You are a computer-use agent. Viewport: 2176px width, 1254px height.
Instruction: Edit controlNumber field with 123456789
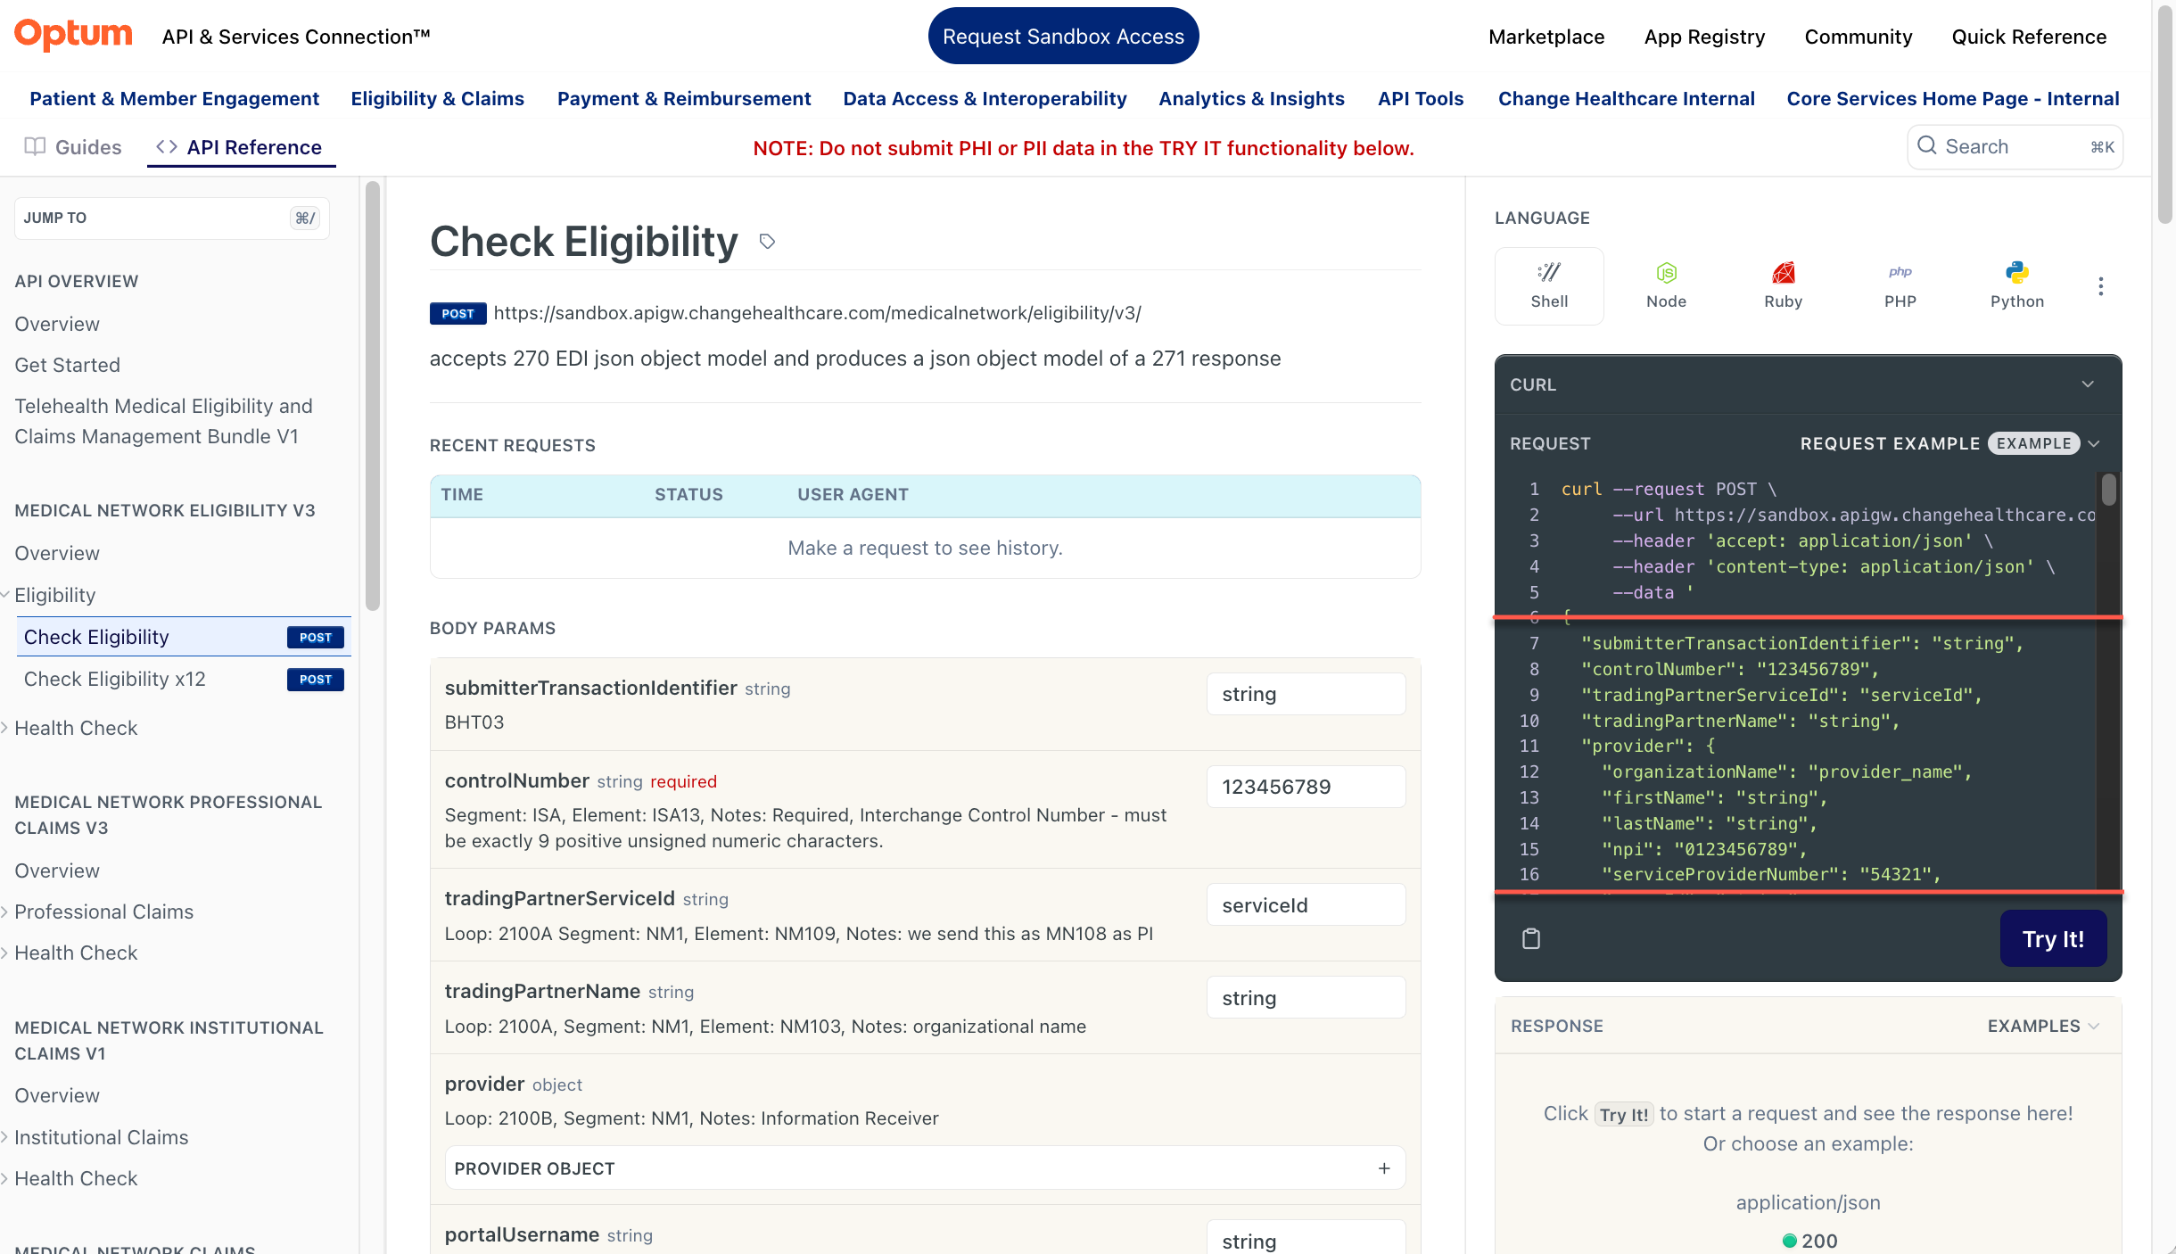[x=1306, y=787]
